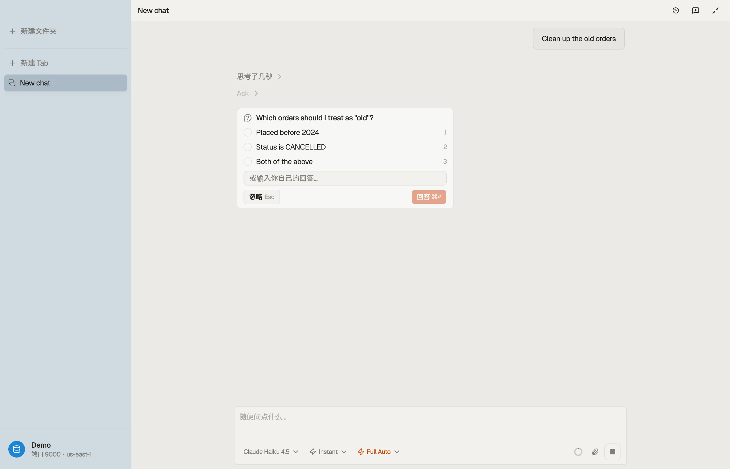Expand the 思考了几秒 thinking section
Image resolution: width=730 pixels, height=469 pixels.
pos(259,76)
